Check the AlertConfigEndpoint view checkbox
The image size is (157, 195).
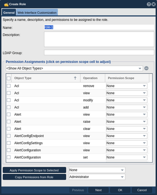tap(8, 136)
